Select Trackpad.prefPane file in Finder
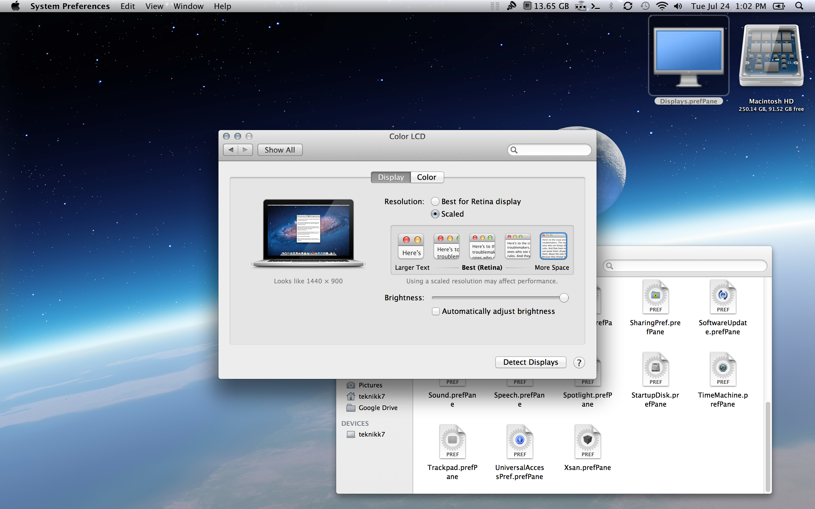The image size is (815, 509). (x=452, y=452)
